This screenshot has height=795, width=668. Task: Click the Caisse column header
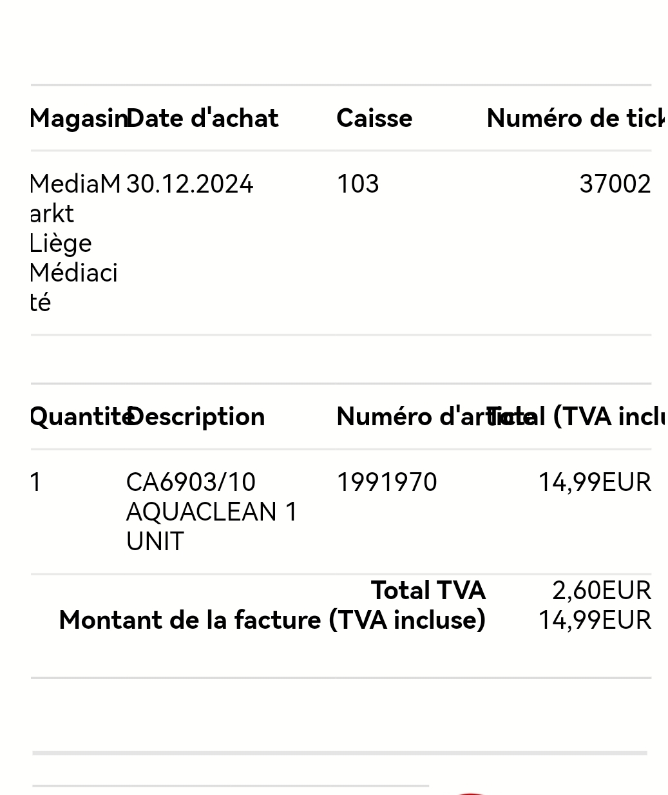(374, 119)
